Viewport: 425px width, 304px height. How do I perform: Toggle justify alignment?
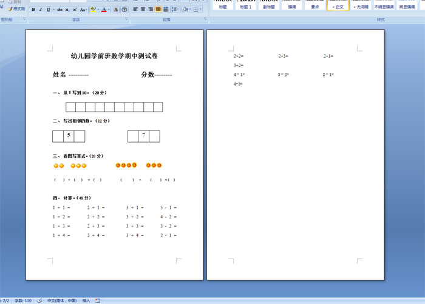[158, 9]
